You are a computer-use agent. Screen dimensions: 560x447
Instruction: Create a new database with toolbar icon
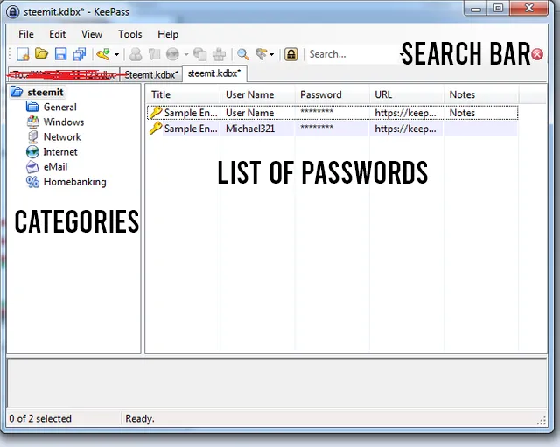24,54
